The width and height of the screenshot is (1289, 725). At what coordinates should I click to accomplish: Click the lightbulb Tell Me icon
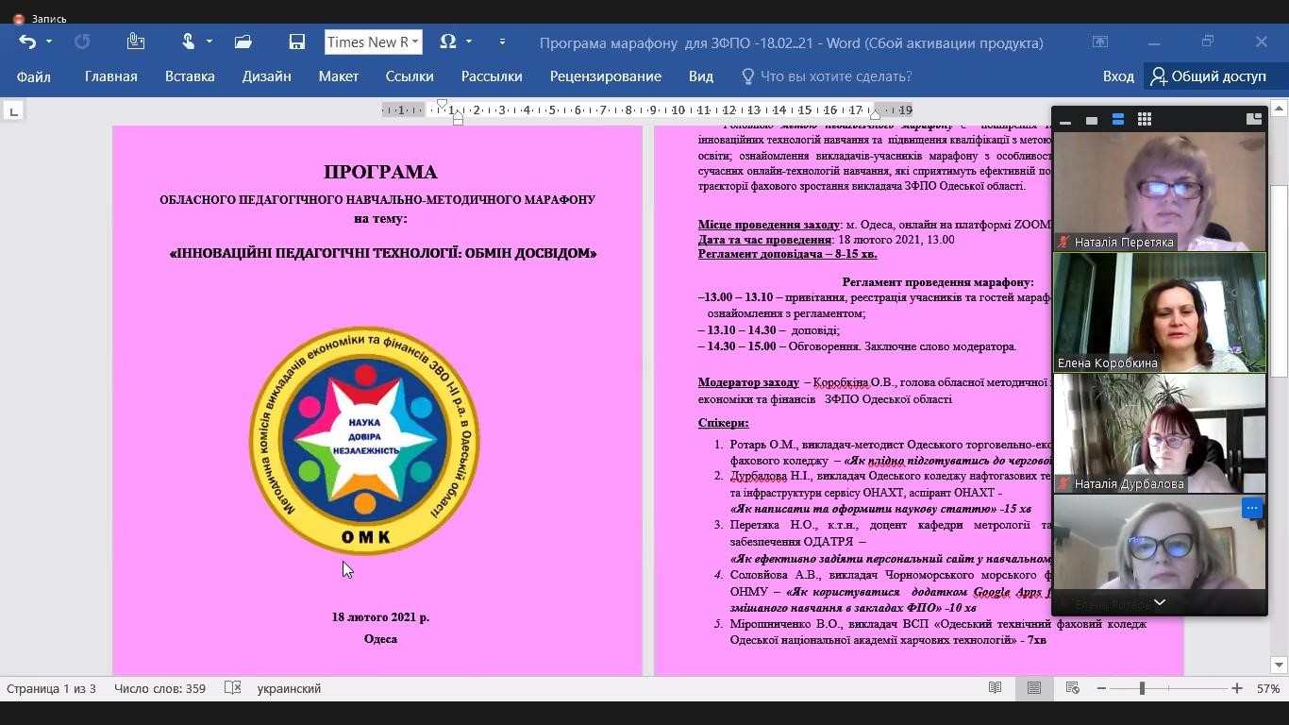pyautogui.click(x=748, y=76)
